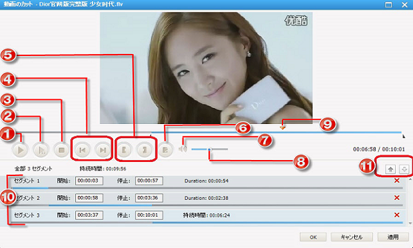
Task: Click the volume slider handle
Action: tap(209, 149)
